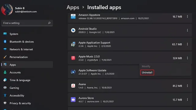Click the Asana, Inc. publisher text
Image resolution: width=196 pixels, height=110 pixels.
pos(92,88)
